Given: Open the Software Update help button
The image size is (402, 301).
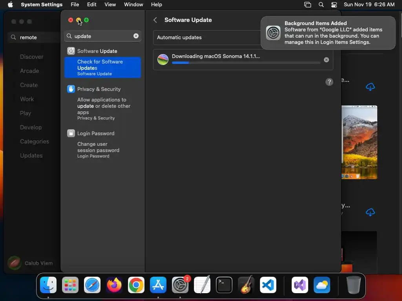Looking at the screenshot, I should coord(329,82).
